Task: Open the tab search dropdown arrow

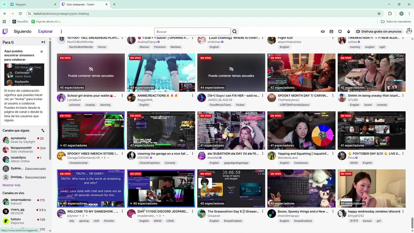Action: coord(4,5)
